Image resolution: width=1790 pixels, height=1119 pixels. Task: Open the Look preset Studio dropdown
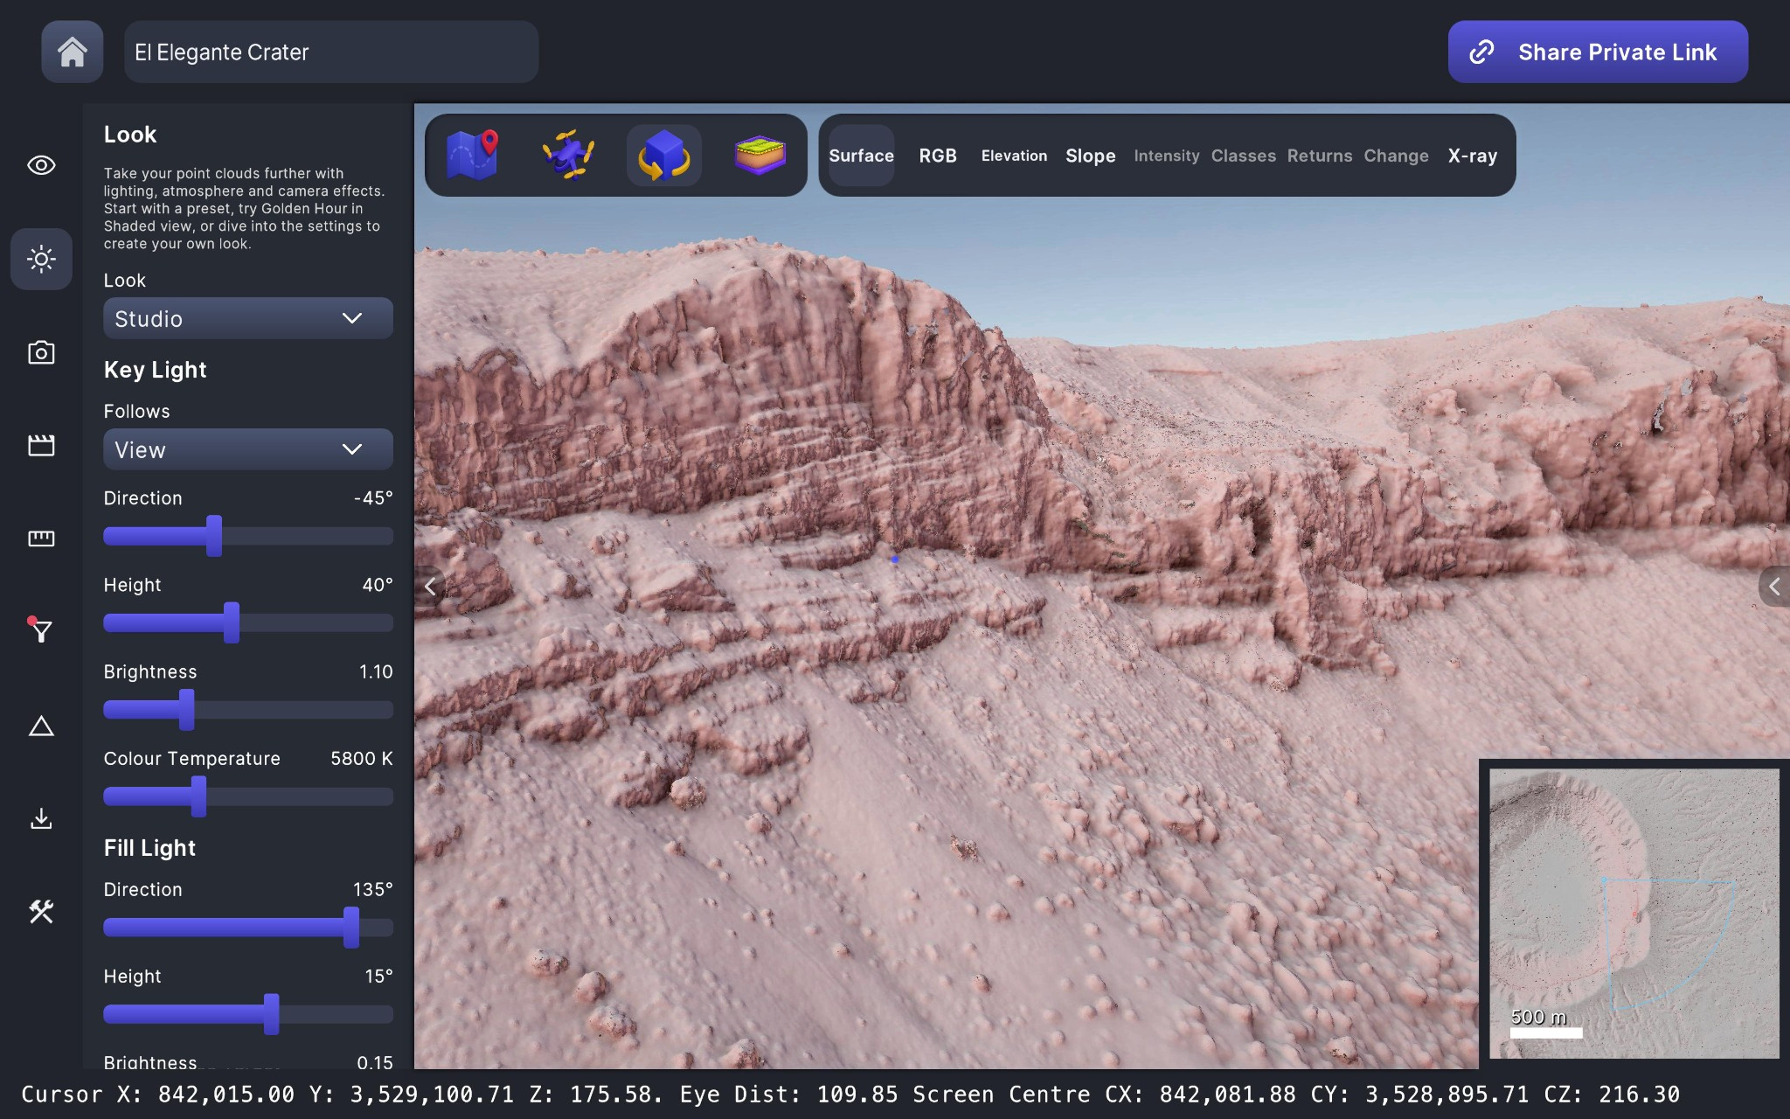pyautogui.click(x=248, y=318)
